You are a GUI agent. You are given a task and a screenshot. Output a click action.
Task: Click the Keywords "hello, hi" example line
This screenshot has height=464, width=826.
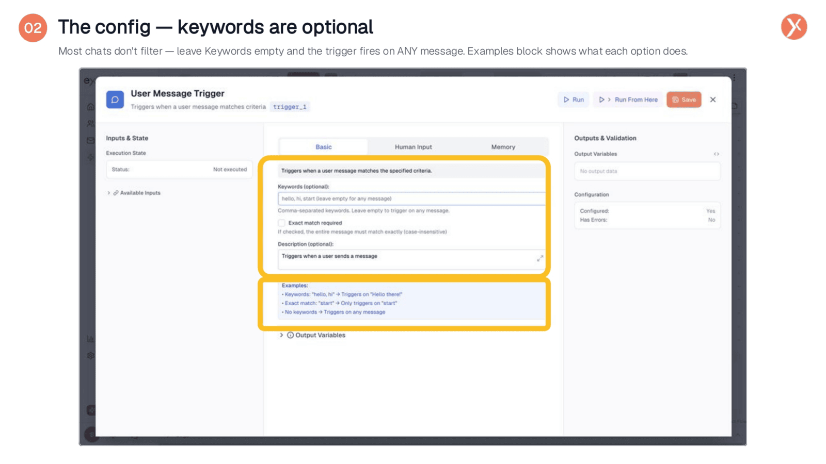point(342,294)
